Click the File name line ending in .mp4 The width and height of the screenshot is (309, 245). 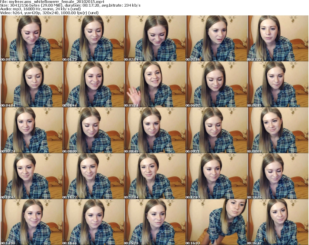point(52,2)
